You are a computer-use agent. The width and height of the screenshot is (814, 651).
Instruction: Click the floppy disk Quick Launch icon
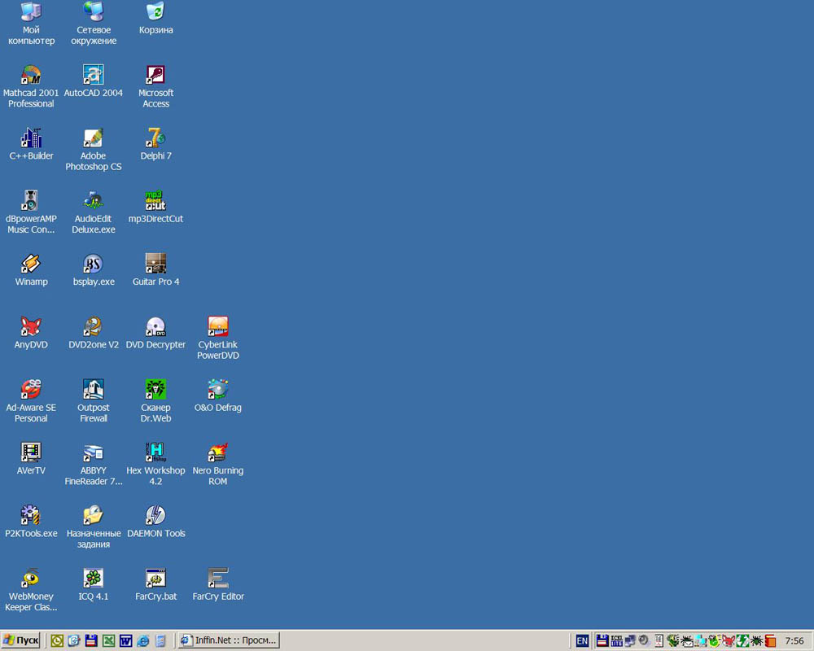91,640
